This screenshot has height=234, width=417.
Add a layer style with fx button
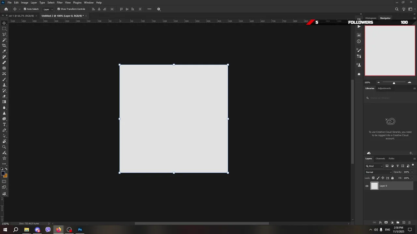pos(380,223)
